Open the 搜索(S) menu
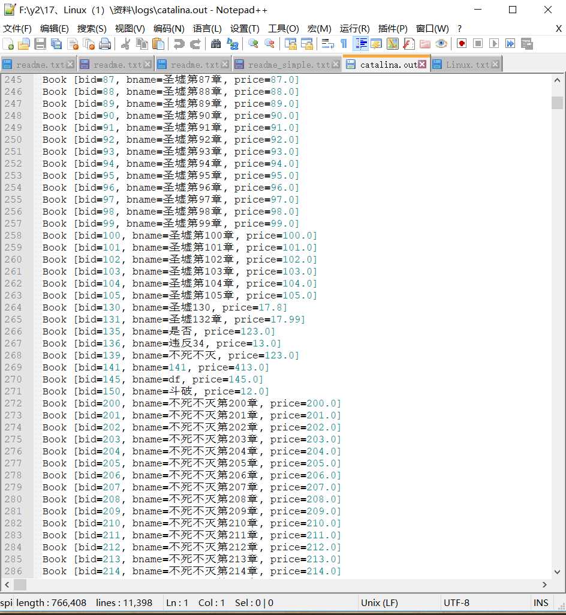 coord(92,29)
